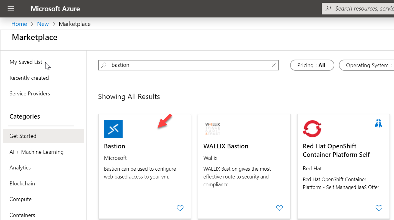The width and height of the screenshot is (394, 220).
Task: Click the top search bar magnifier icon
Action: pos(328,8)
